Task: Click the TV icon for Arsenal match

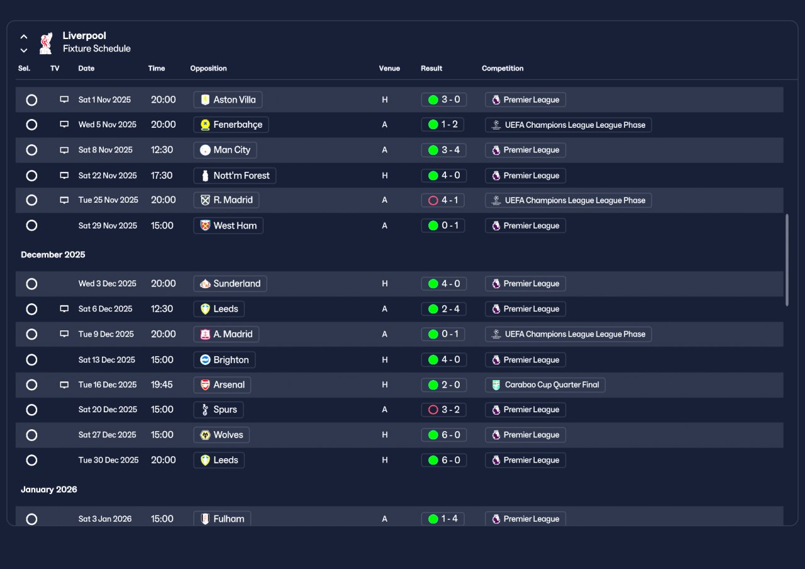Action: [x=64, y=385]
